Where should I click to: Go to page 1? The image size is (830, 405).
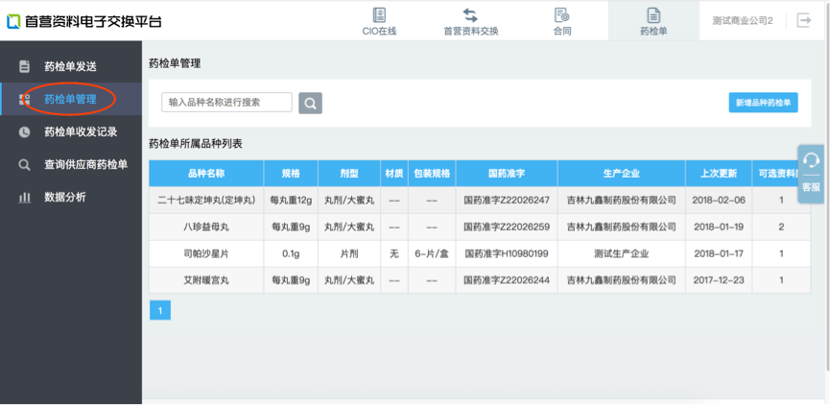point(160,310)
